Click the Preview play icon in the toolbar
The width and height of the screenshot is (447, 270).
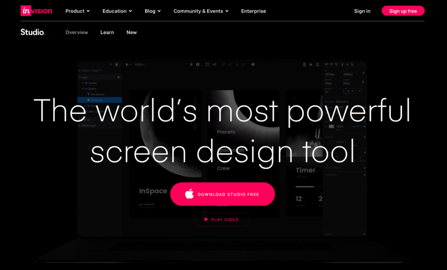point(311,64)
